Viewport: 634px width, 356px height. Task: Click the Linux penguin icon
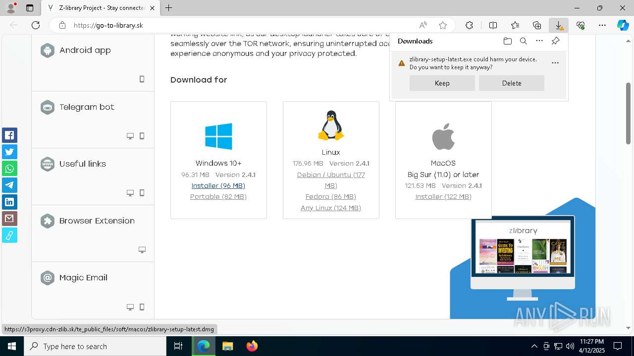331,126
